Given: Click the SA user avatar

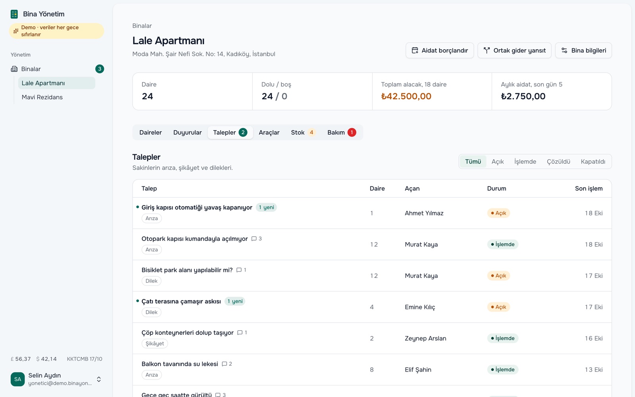Looking at the screenshot, I should pyautogui.click(x=17, y=379).
